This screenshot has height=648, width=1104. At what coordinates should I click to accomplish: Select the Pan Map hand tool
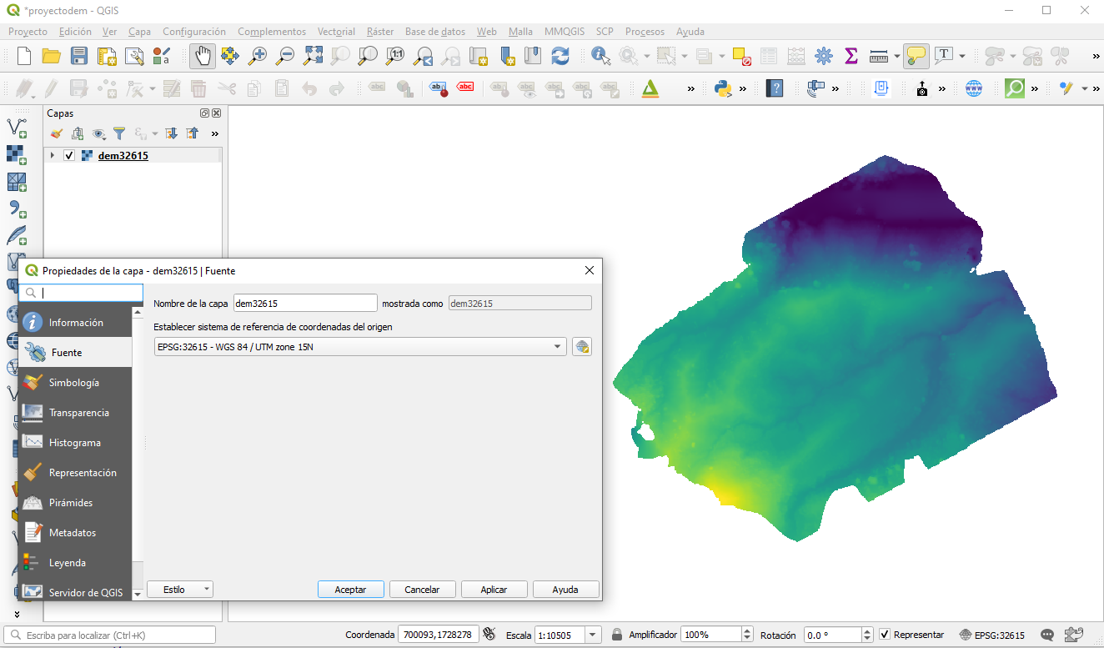tap(203, 56)
